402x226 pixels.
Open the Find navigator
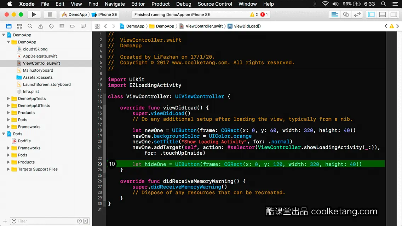pos(30,26)
